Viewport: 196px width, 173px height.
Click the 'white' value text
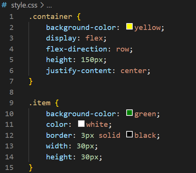[x=97, y=124]
